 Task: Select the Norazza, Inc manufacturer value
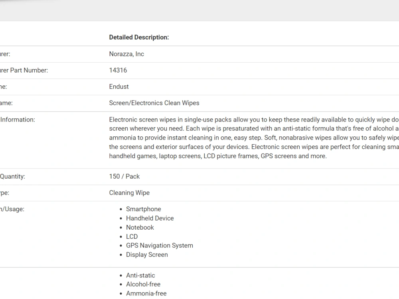click(126, 54)
